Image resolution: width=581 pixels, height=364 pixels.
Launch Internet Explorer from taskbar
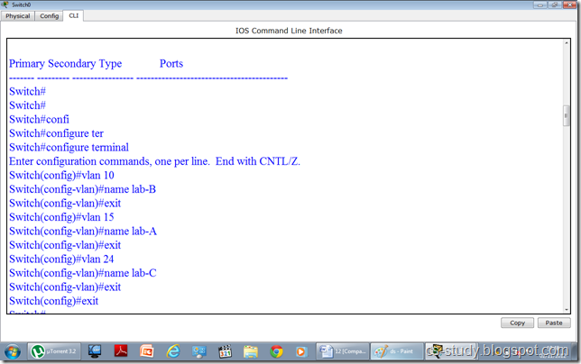172,351
